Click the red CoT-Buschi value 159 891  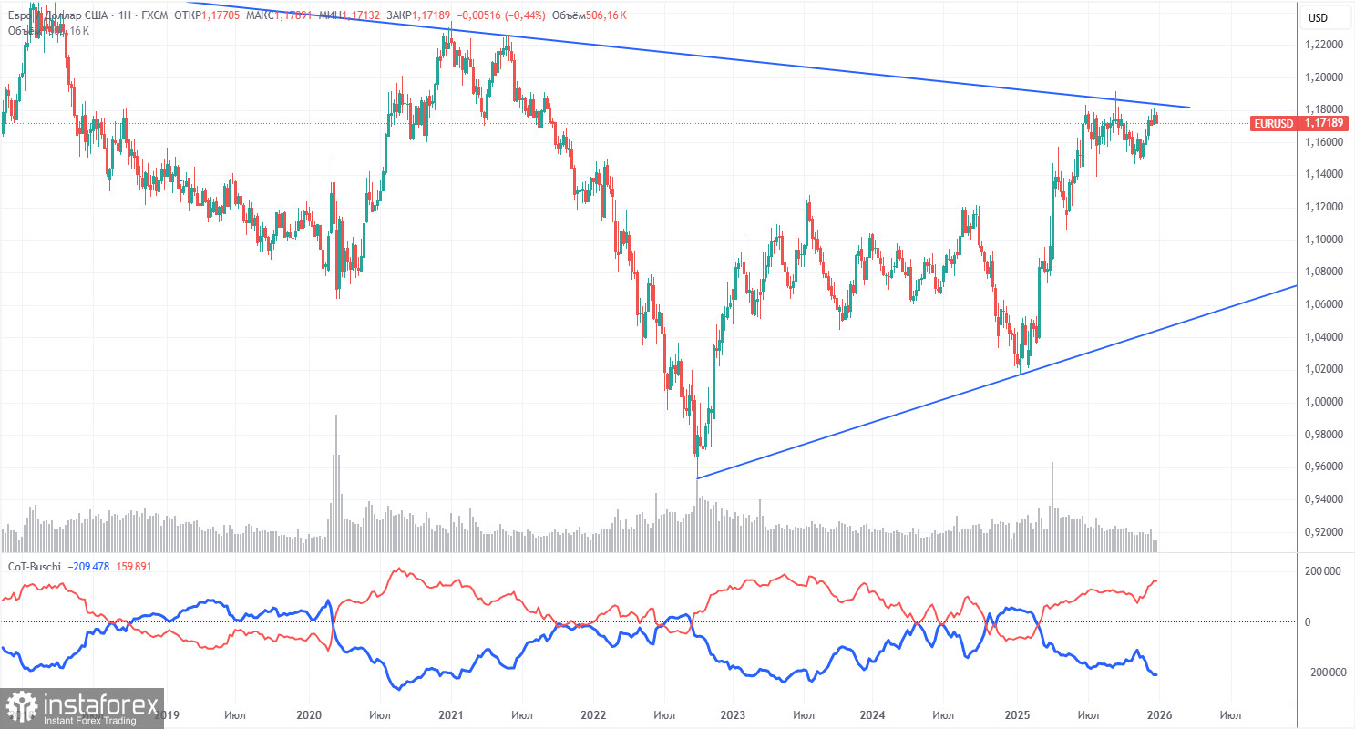[133, 566]
